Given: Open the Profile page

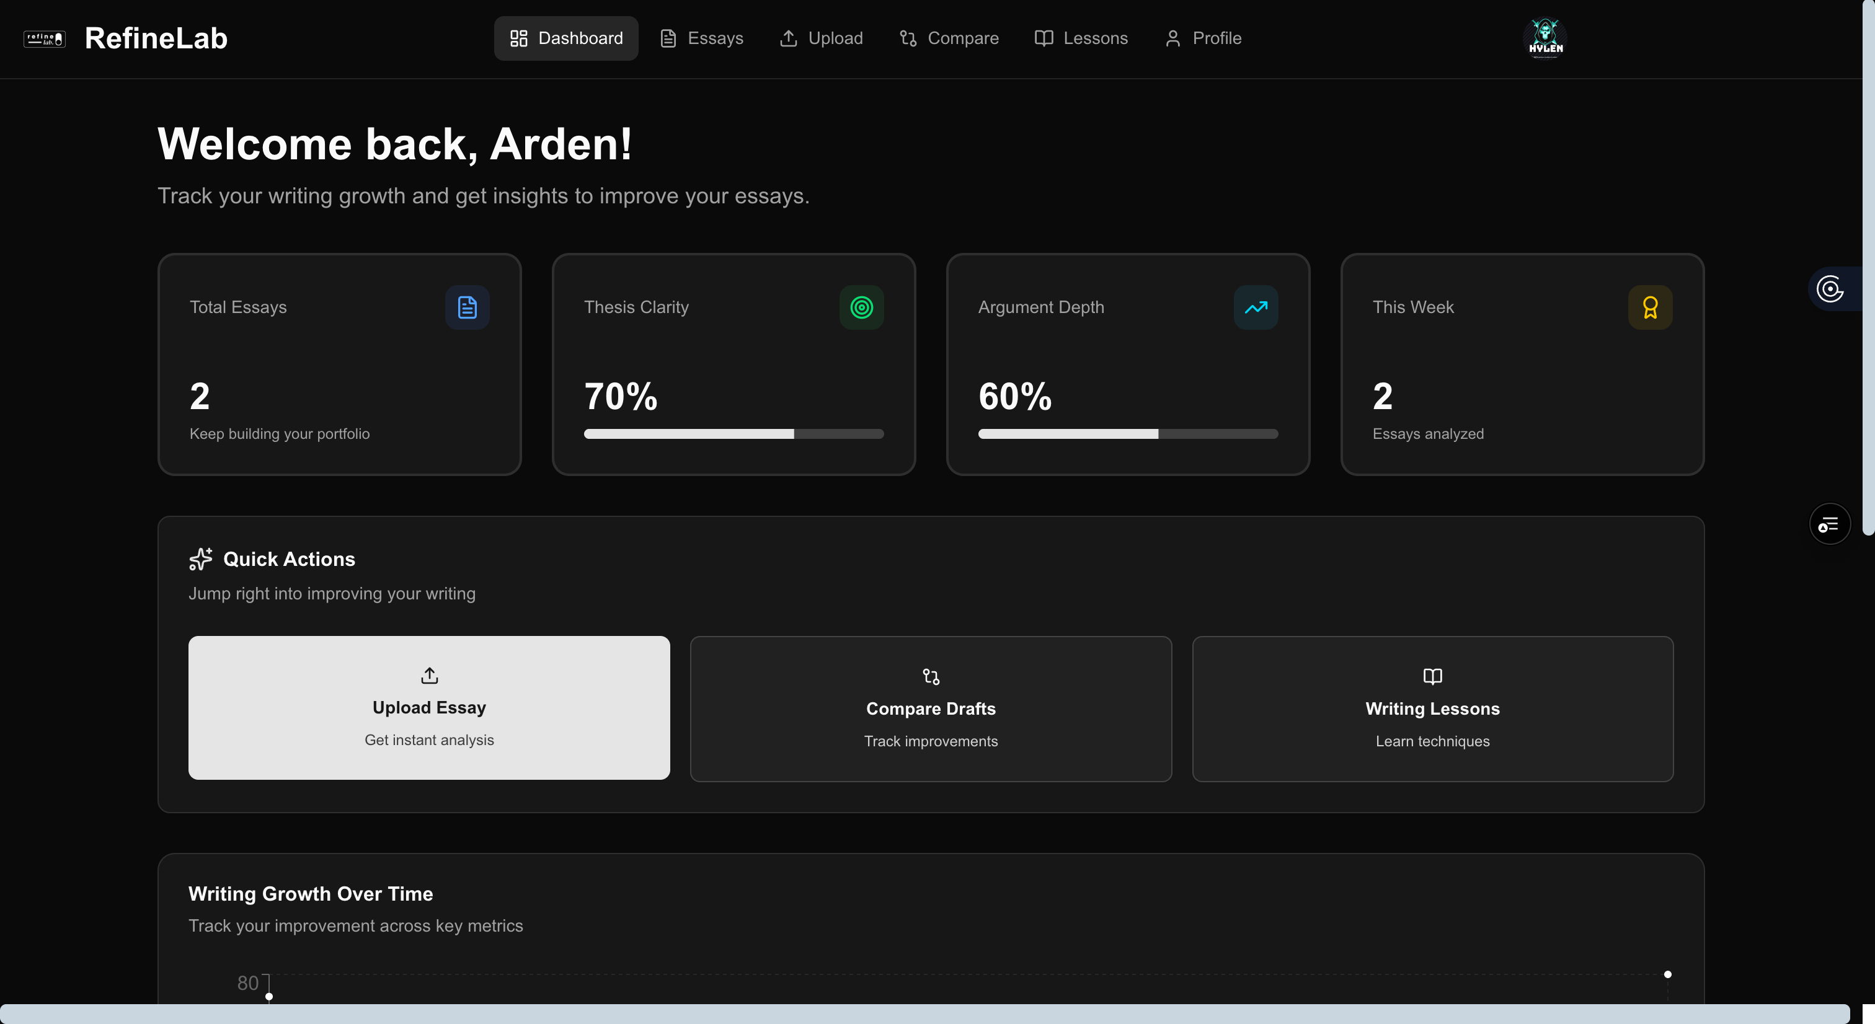Looking at the screenshot, I should [1203, 38].
